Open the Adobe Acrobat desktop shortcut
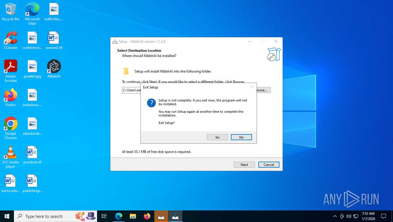The width and height of the screenshot is (393, 222). 11,71
